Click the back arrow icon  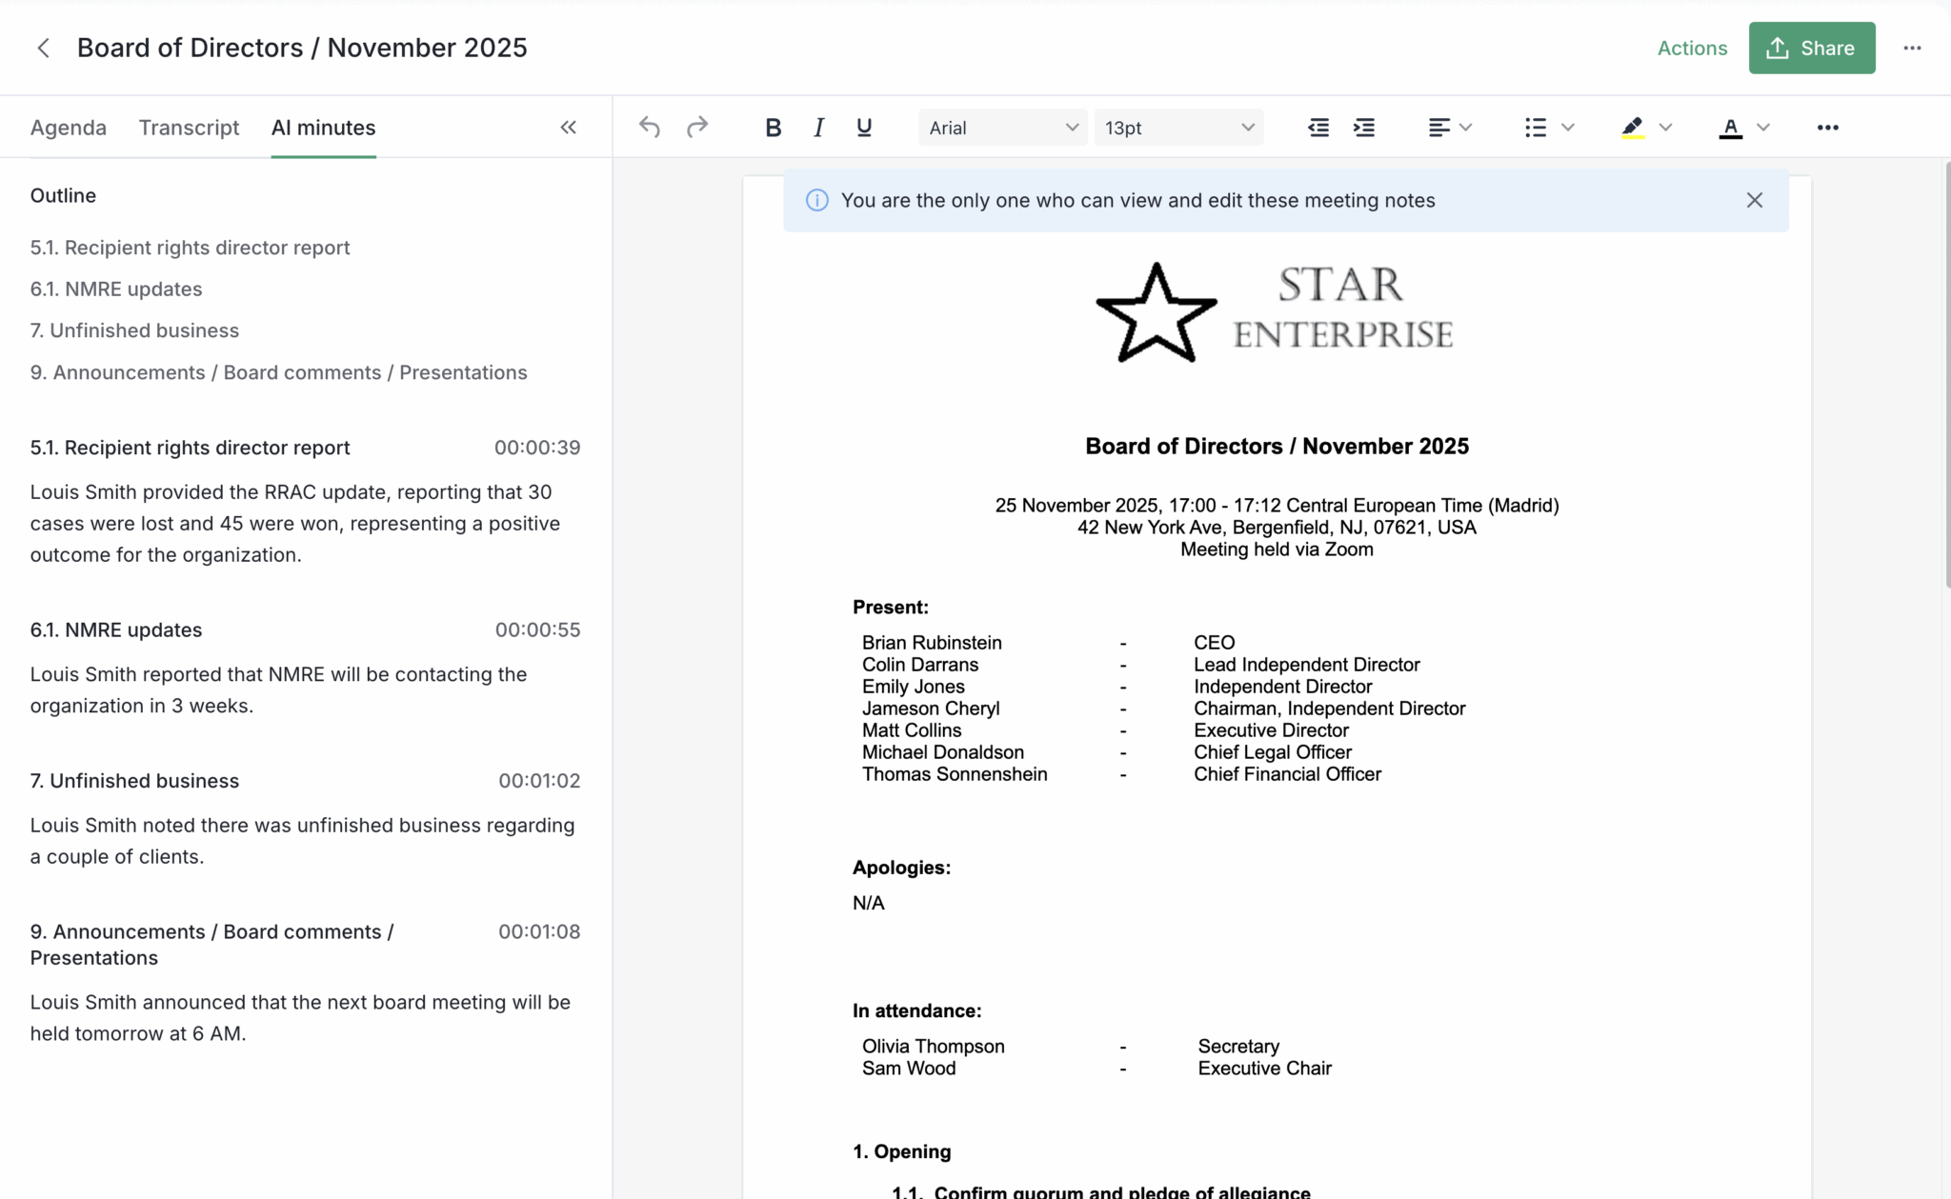click(x=43, y=48)
